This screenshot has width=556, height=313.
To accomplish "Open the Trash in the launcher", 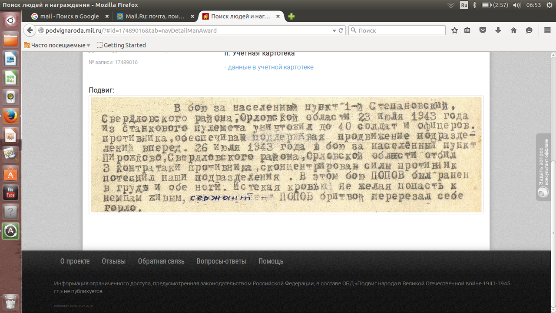I will click(x=10, y=301).
